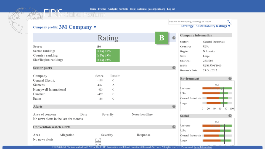The height and width of the screenshot is (149, 265).
Task: Click the magnifying glass search icon
Action: 228,22
